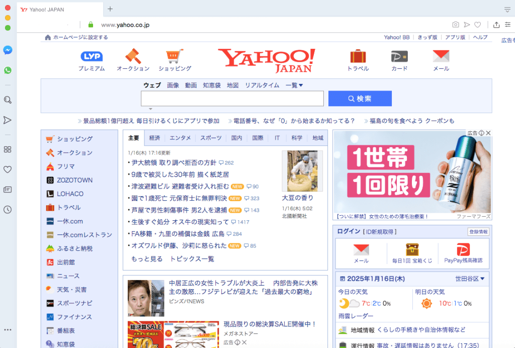Click the Yahoo! JAPAN logo

click(x=267, y=60)
